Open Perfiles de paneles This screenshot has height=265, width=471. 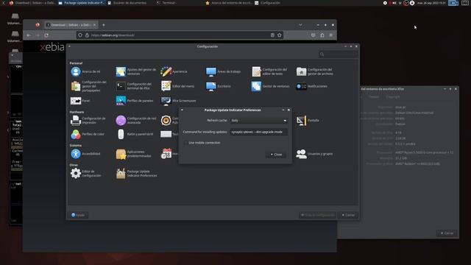(x=135, y=101)
